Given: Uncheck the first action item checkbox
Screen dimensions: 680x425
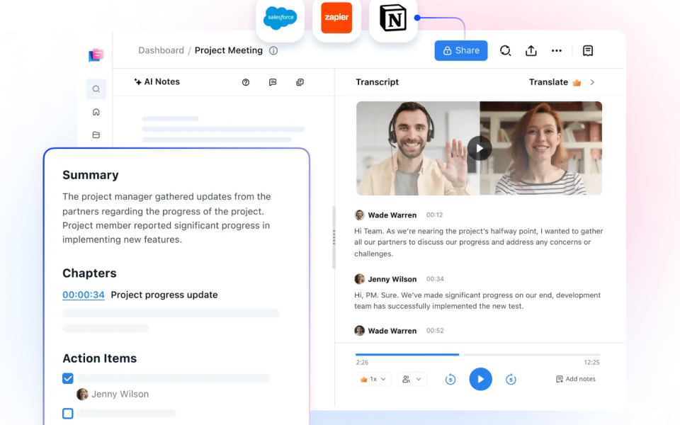Looking at the screenshot, I should 68,378.
